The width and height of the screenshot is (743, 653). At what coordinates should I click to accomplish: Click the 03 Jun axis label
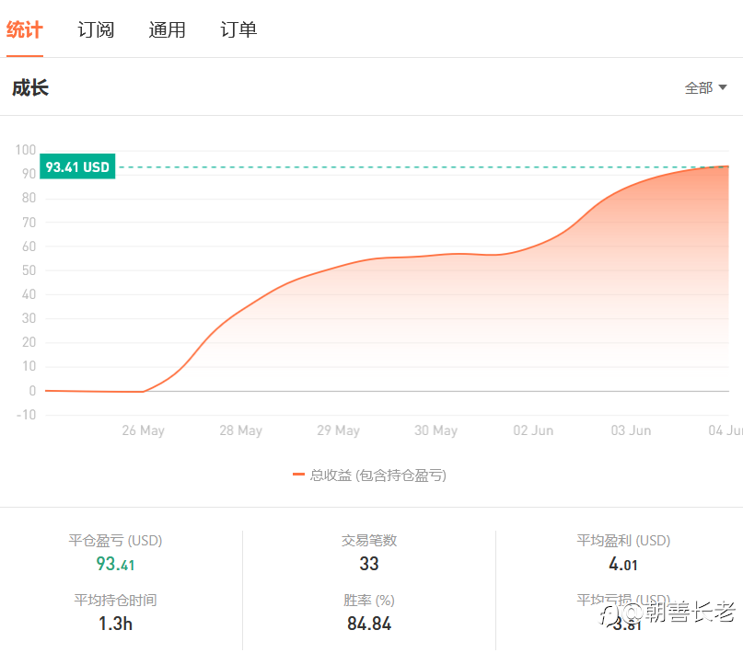click(x=631, y=430)
